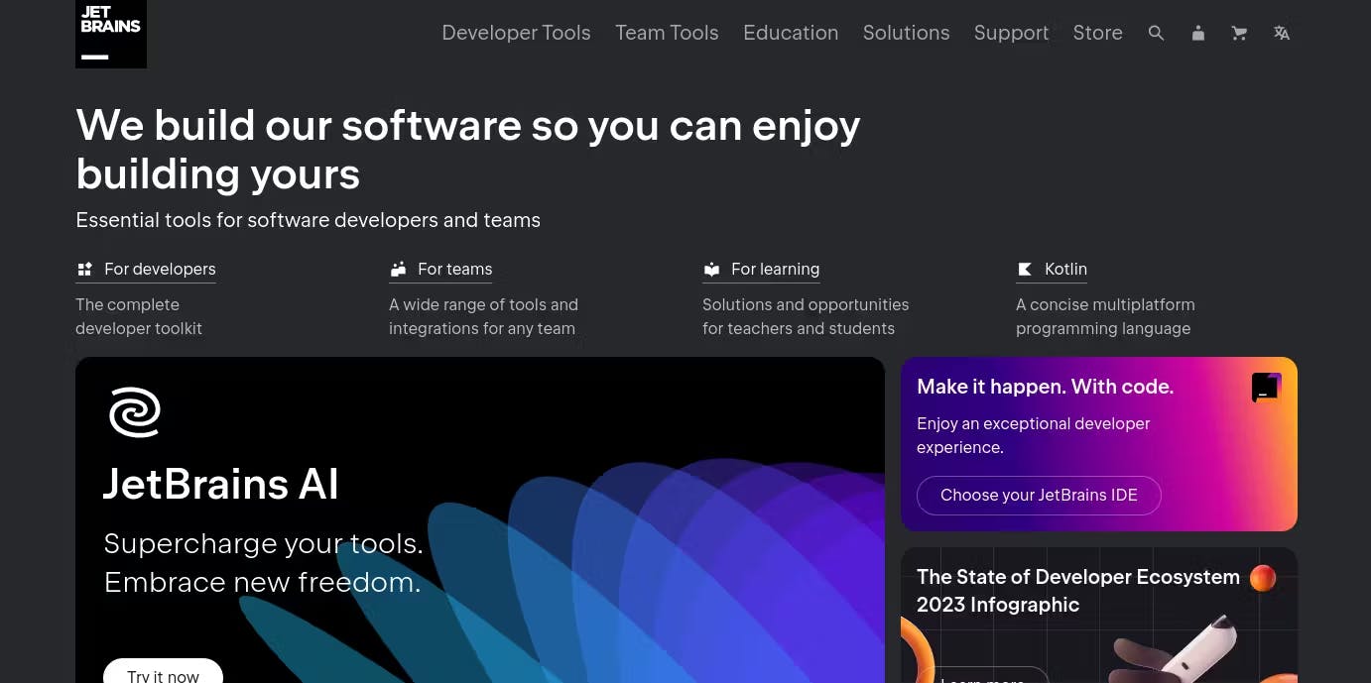This screenshot has width=1371, height=683.
Task: Open the account profile icon
Action: 1198,33
